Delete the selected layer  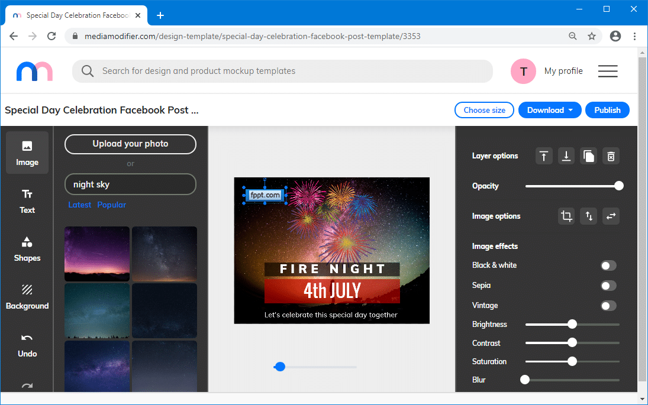(x=611, y=156)
